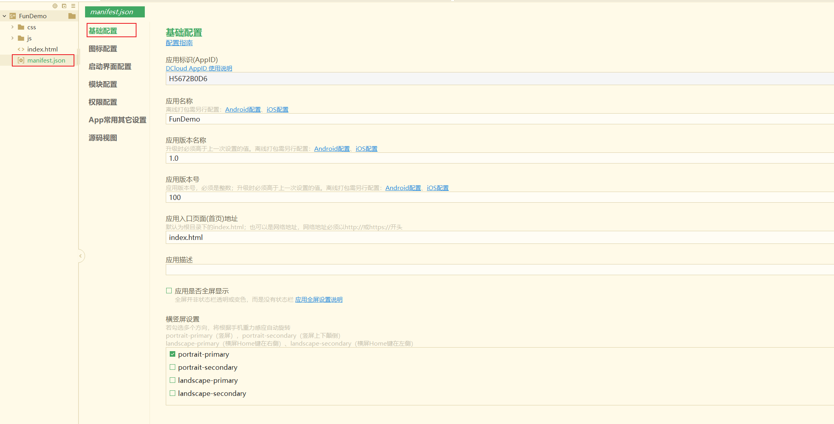
Task: Check the landscape-secondary checkbox
Action: 172,394
